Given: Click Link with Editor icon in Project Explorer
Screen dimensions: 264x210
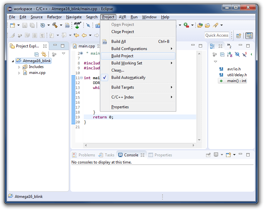Looking at the screenshot, I should point(44,54).
